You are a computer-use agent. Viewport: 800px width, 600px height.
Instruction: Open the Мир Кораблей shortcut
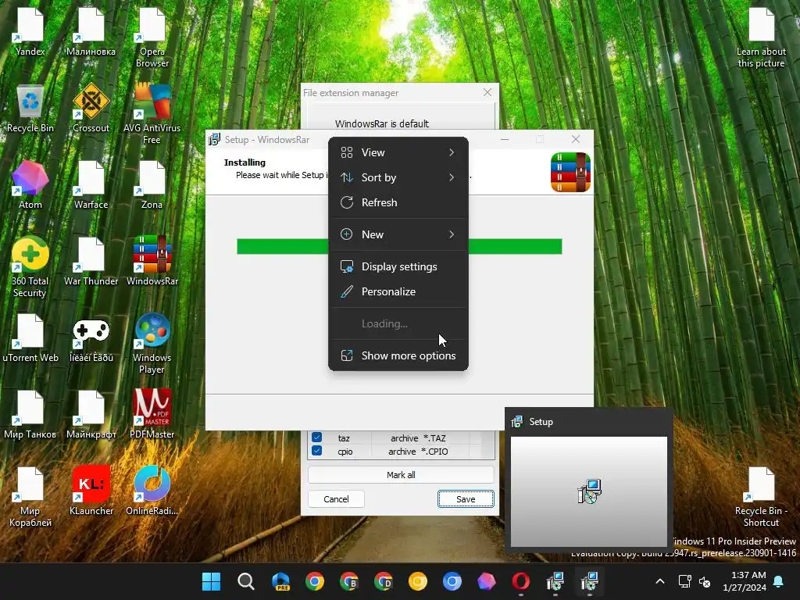[30, 496]
